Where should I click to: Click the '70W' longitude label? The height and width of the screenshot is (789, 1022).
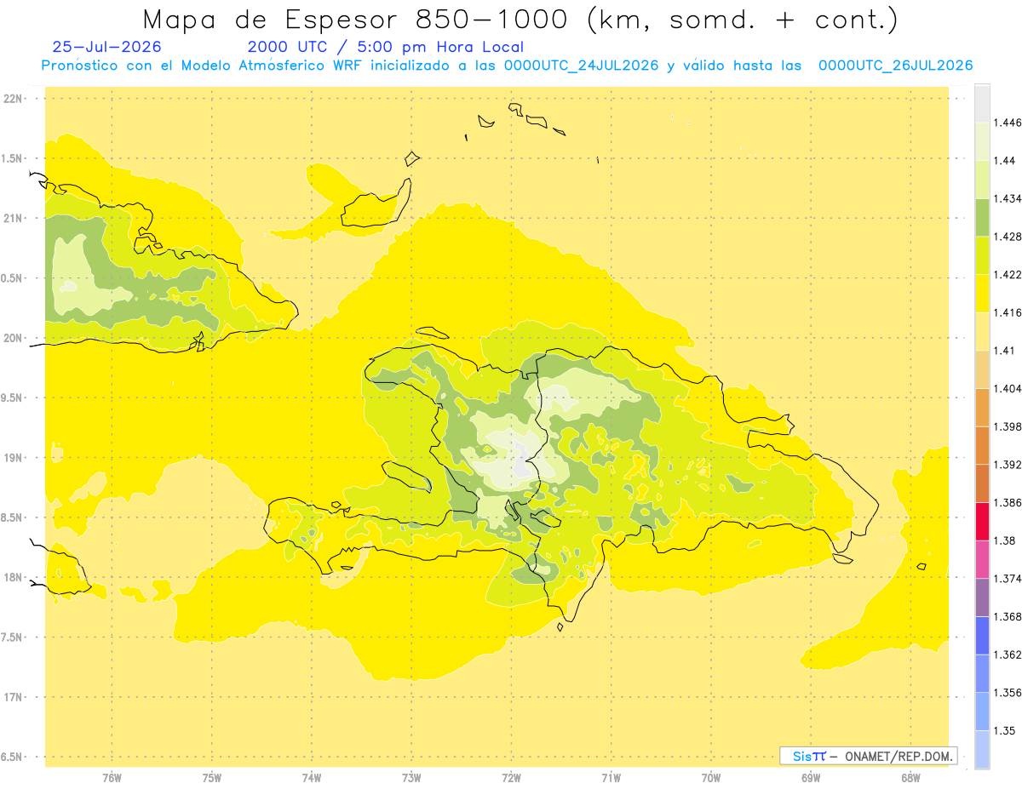click(x=711, y=778)
